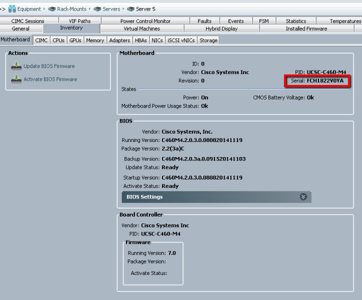The image size is (362, 300).
Task: Select BIOS running version value
Action: pyautogui.click(x=202, y=140)
